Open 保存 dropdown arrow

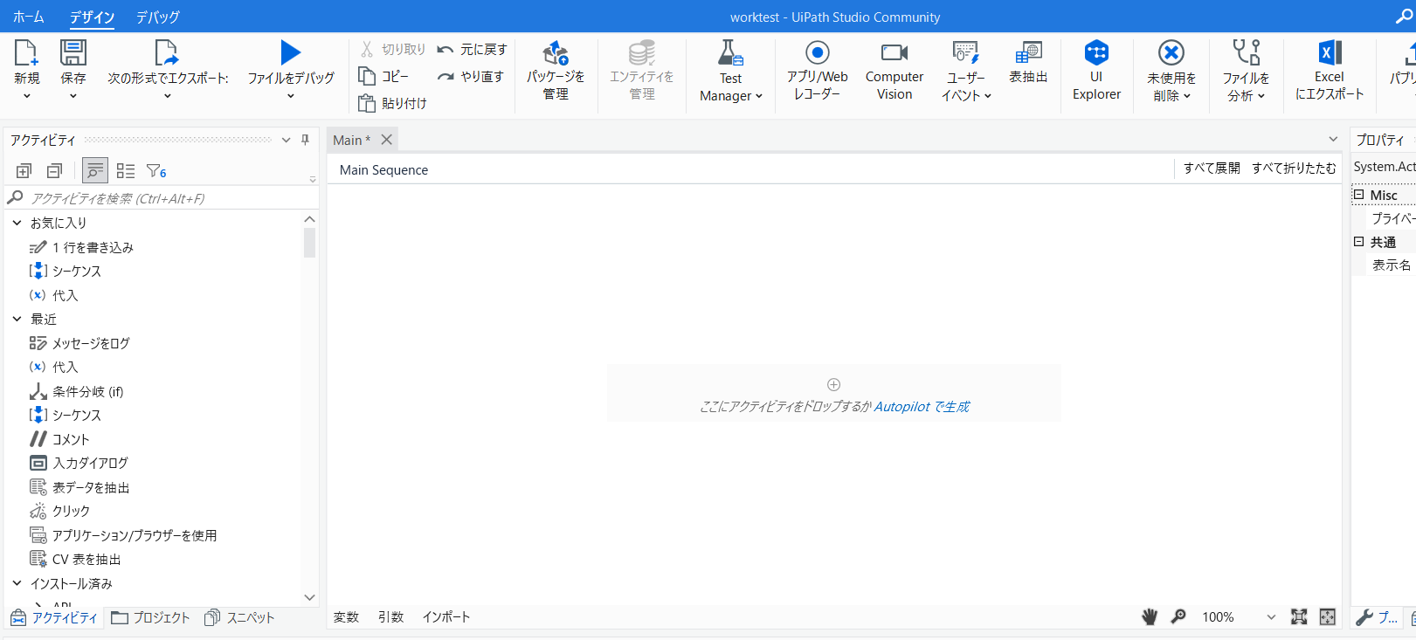point(73,96)
